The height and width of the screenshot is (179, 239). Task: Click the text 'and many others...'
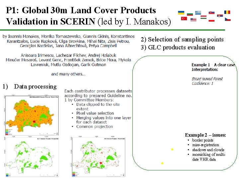68,74
